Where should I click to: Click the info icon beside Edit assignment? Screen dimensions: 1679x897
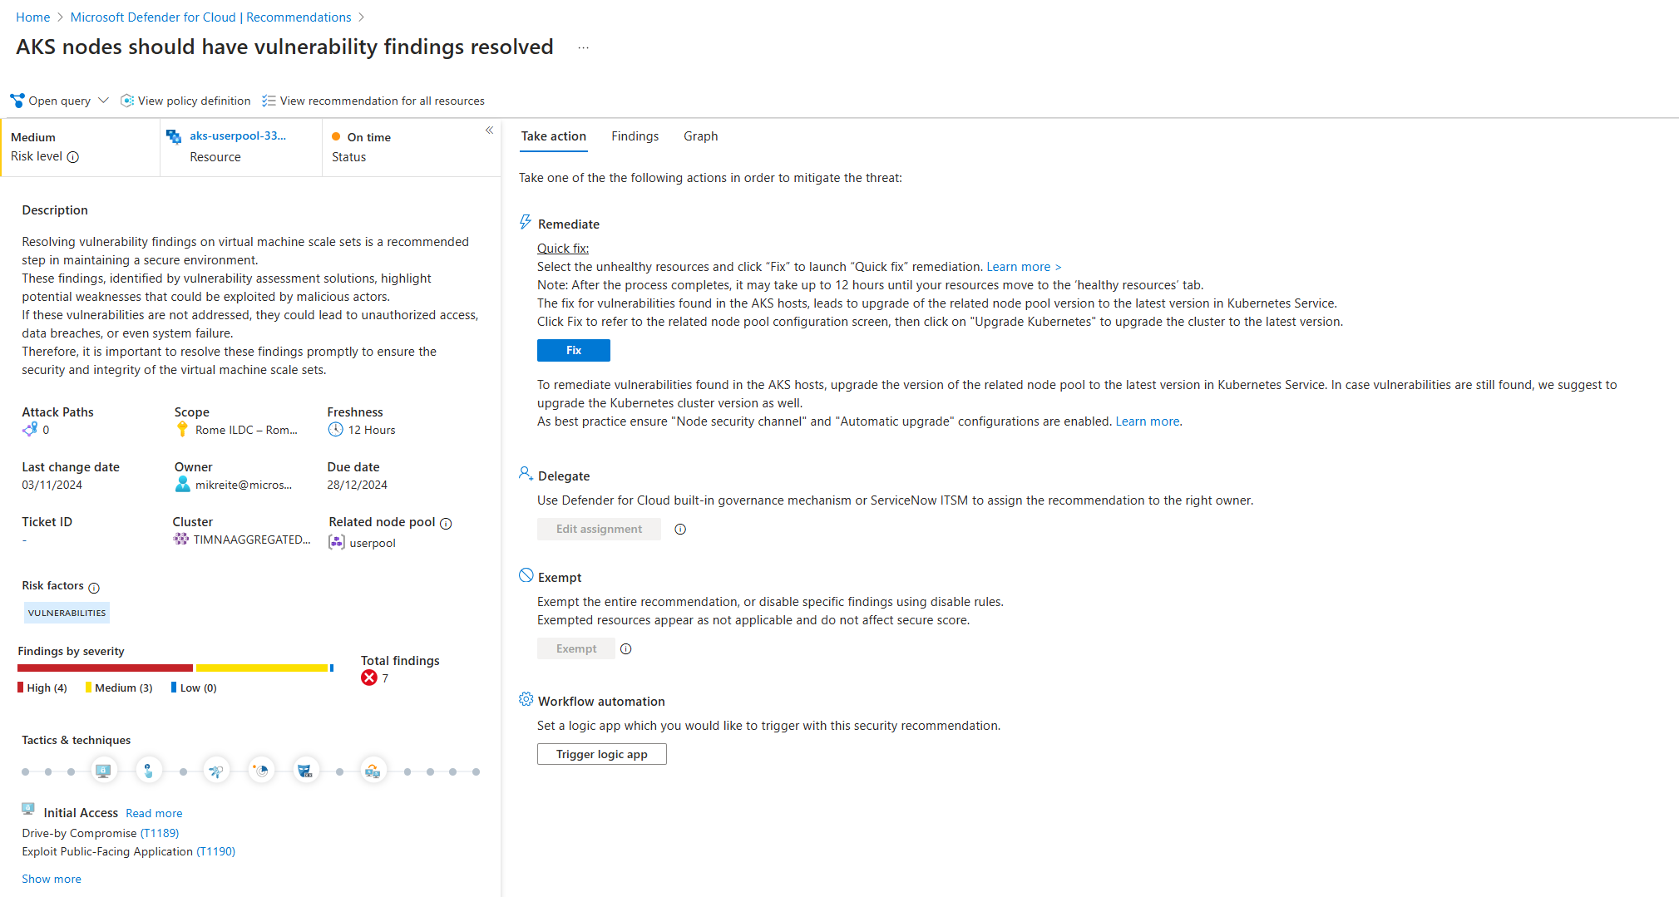680,530
